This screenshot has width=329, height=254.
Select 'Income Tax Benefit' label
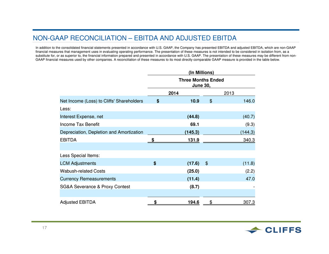80,124
